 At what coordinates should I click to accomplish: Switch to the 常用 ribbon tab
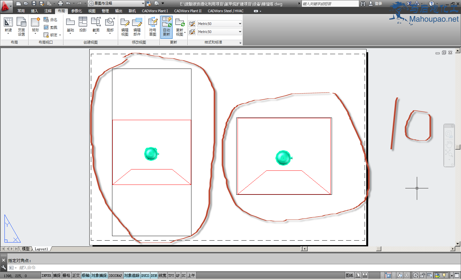21,11
